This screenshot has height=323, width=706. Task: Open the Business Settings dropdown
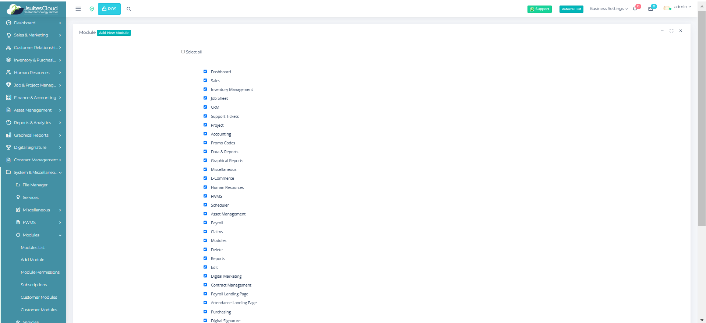click(x=608, y=9)
